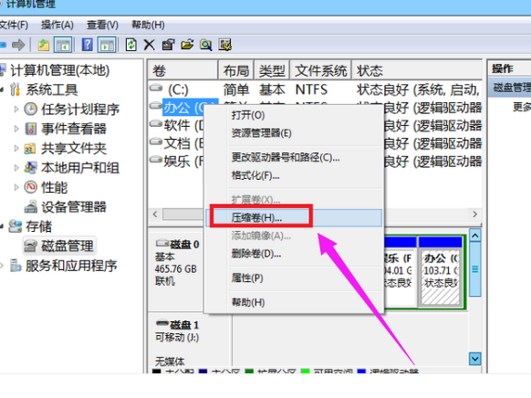Click the Forward arrow toolbar icon
The width and height of the screenshot is (531, 398).
18,45
